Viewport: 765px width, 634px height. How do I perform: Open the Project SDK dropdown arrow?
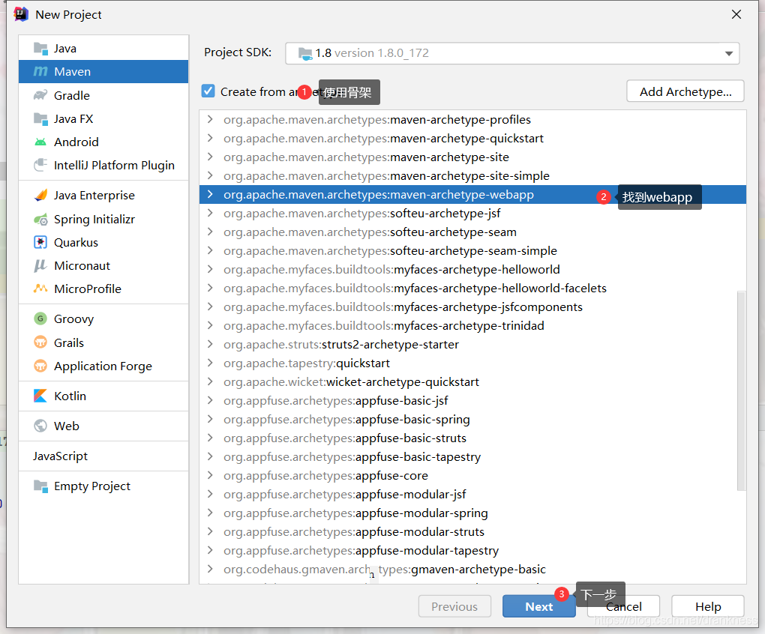[x=729, y=53]
